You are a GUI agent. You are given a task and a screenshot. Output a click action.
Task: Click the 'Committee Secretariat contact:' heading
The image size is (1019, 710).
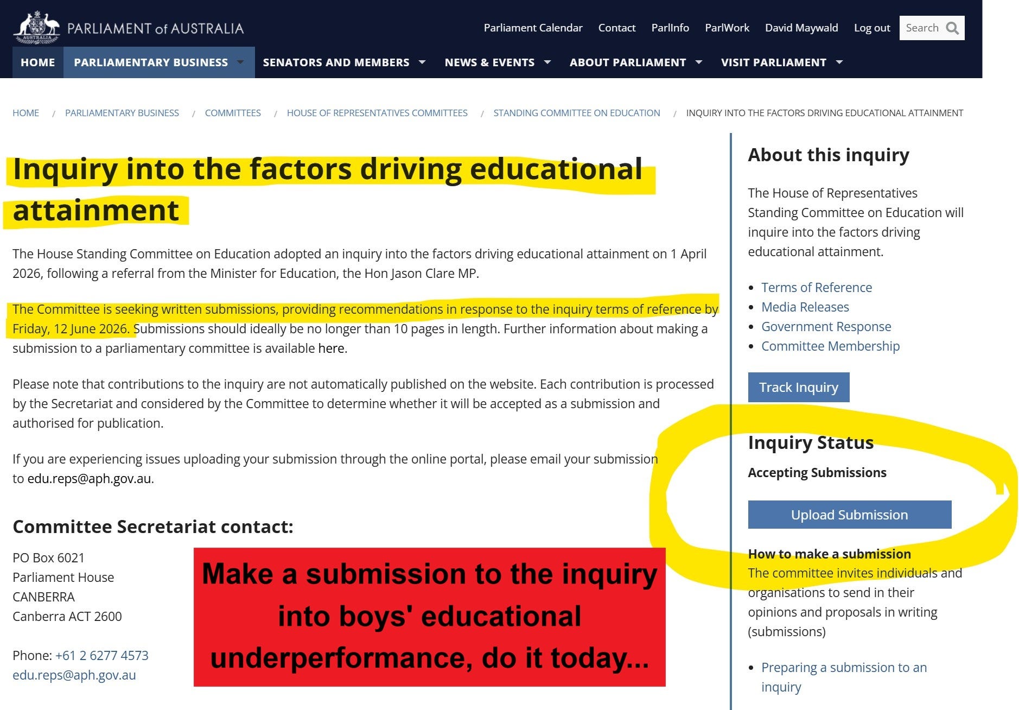(x=153, y=527)
